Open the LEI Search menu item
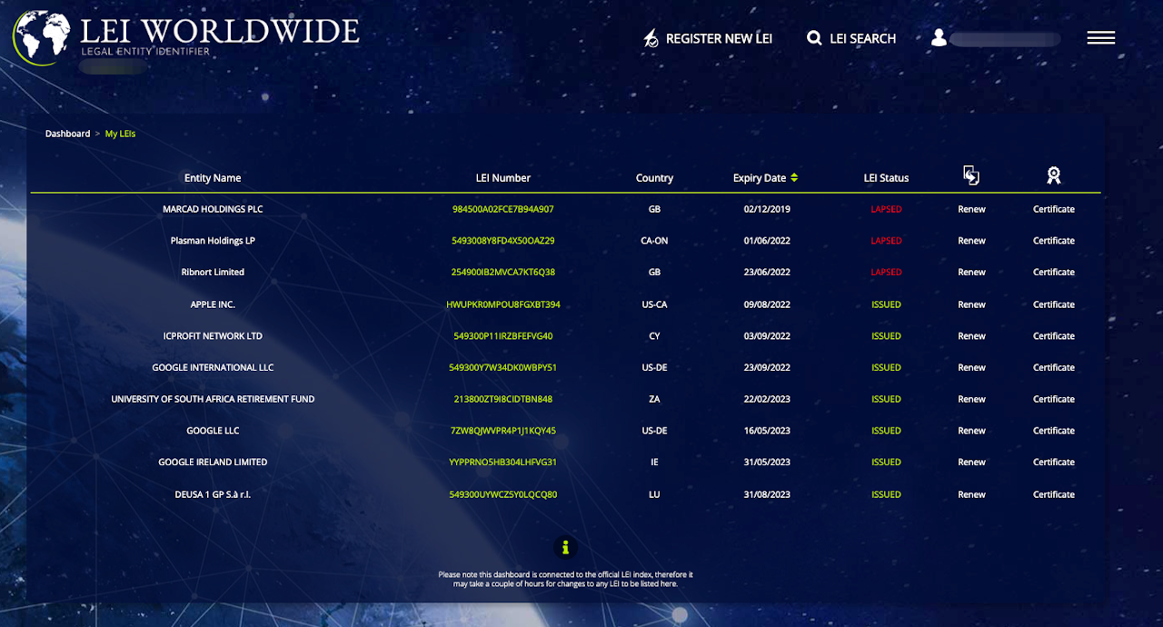The height and width of the screenshot is (627, 1163). (851, 38)
